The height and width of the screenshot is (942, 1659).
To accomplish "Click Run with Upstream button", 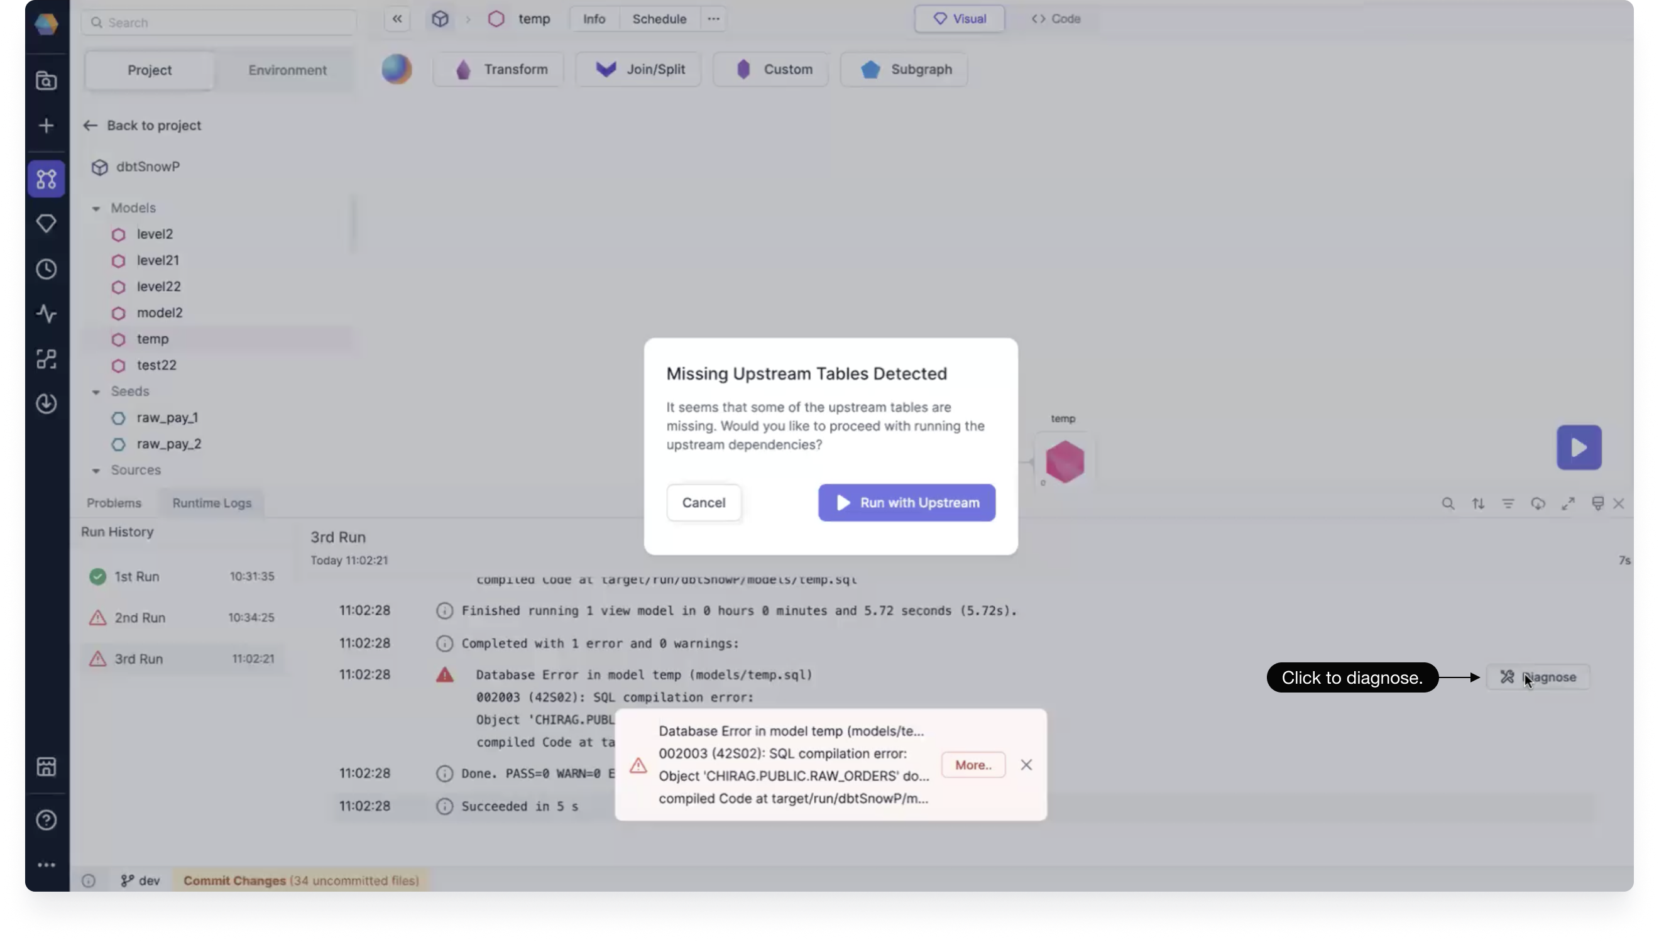I will click(x=906, y=502).
